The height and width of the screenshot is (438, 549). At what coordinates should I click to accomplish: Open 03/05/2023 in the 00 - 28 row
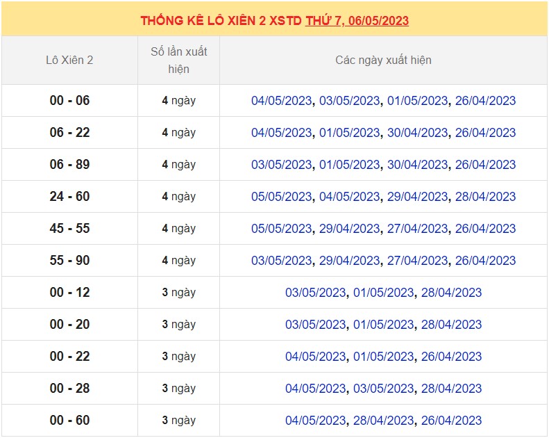tap(383, 389)
